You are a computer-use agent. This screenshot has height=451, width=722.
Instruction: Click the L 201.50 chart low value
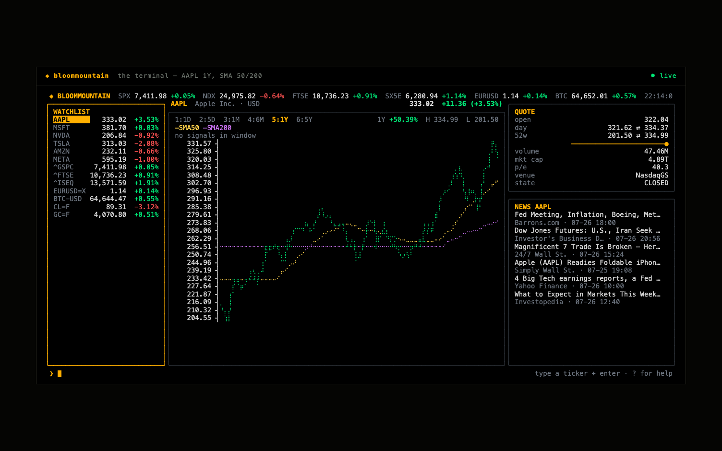pyautogui.click(x=482, y=119)
